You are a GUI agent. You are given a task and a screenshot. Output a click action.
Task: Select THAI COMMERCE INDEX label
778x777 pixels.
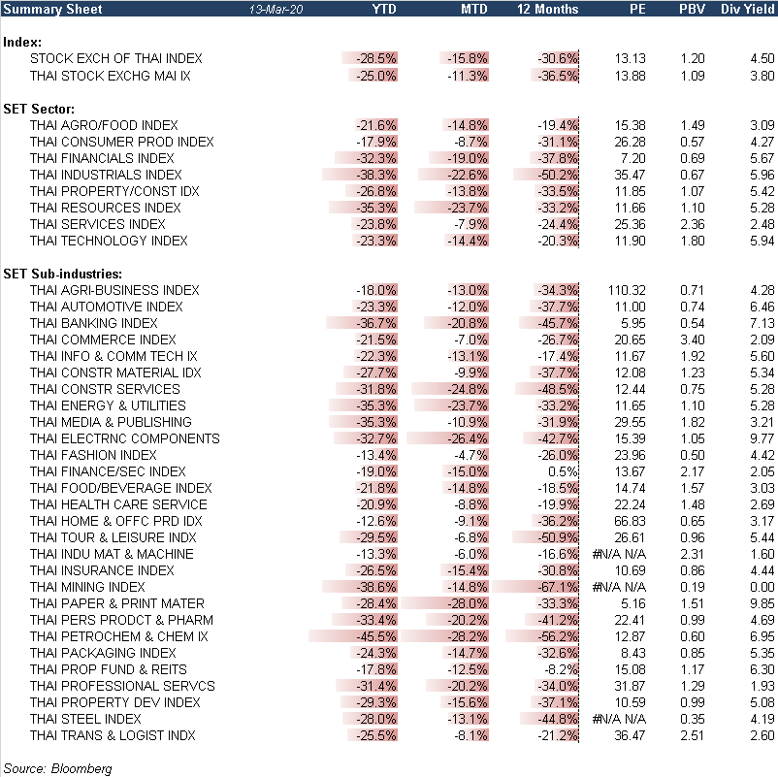click(x=103, y=340)
